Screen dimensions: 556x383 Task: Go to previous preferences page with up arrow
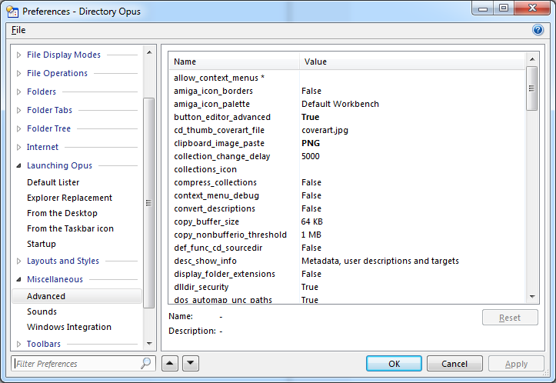170,363
